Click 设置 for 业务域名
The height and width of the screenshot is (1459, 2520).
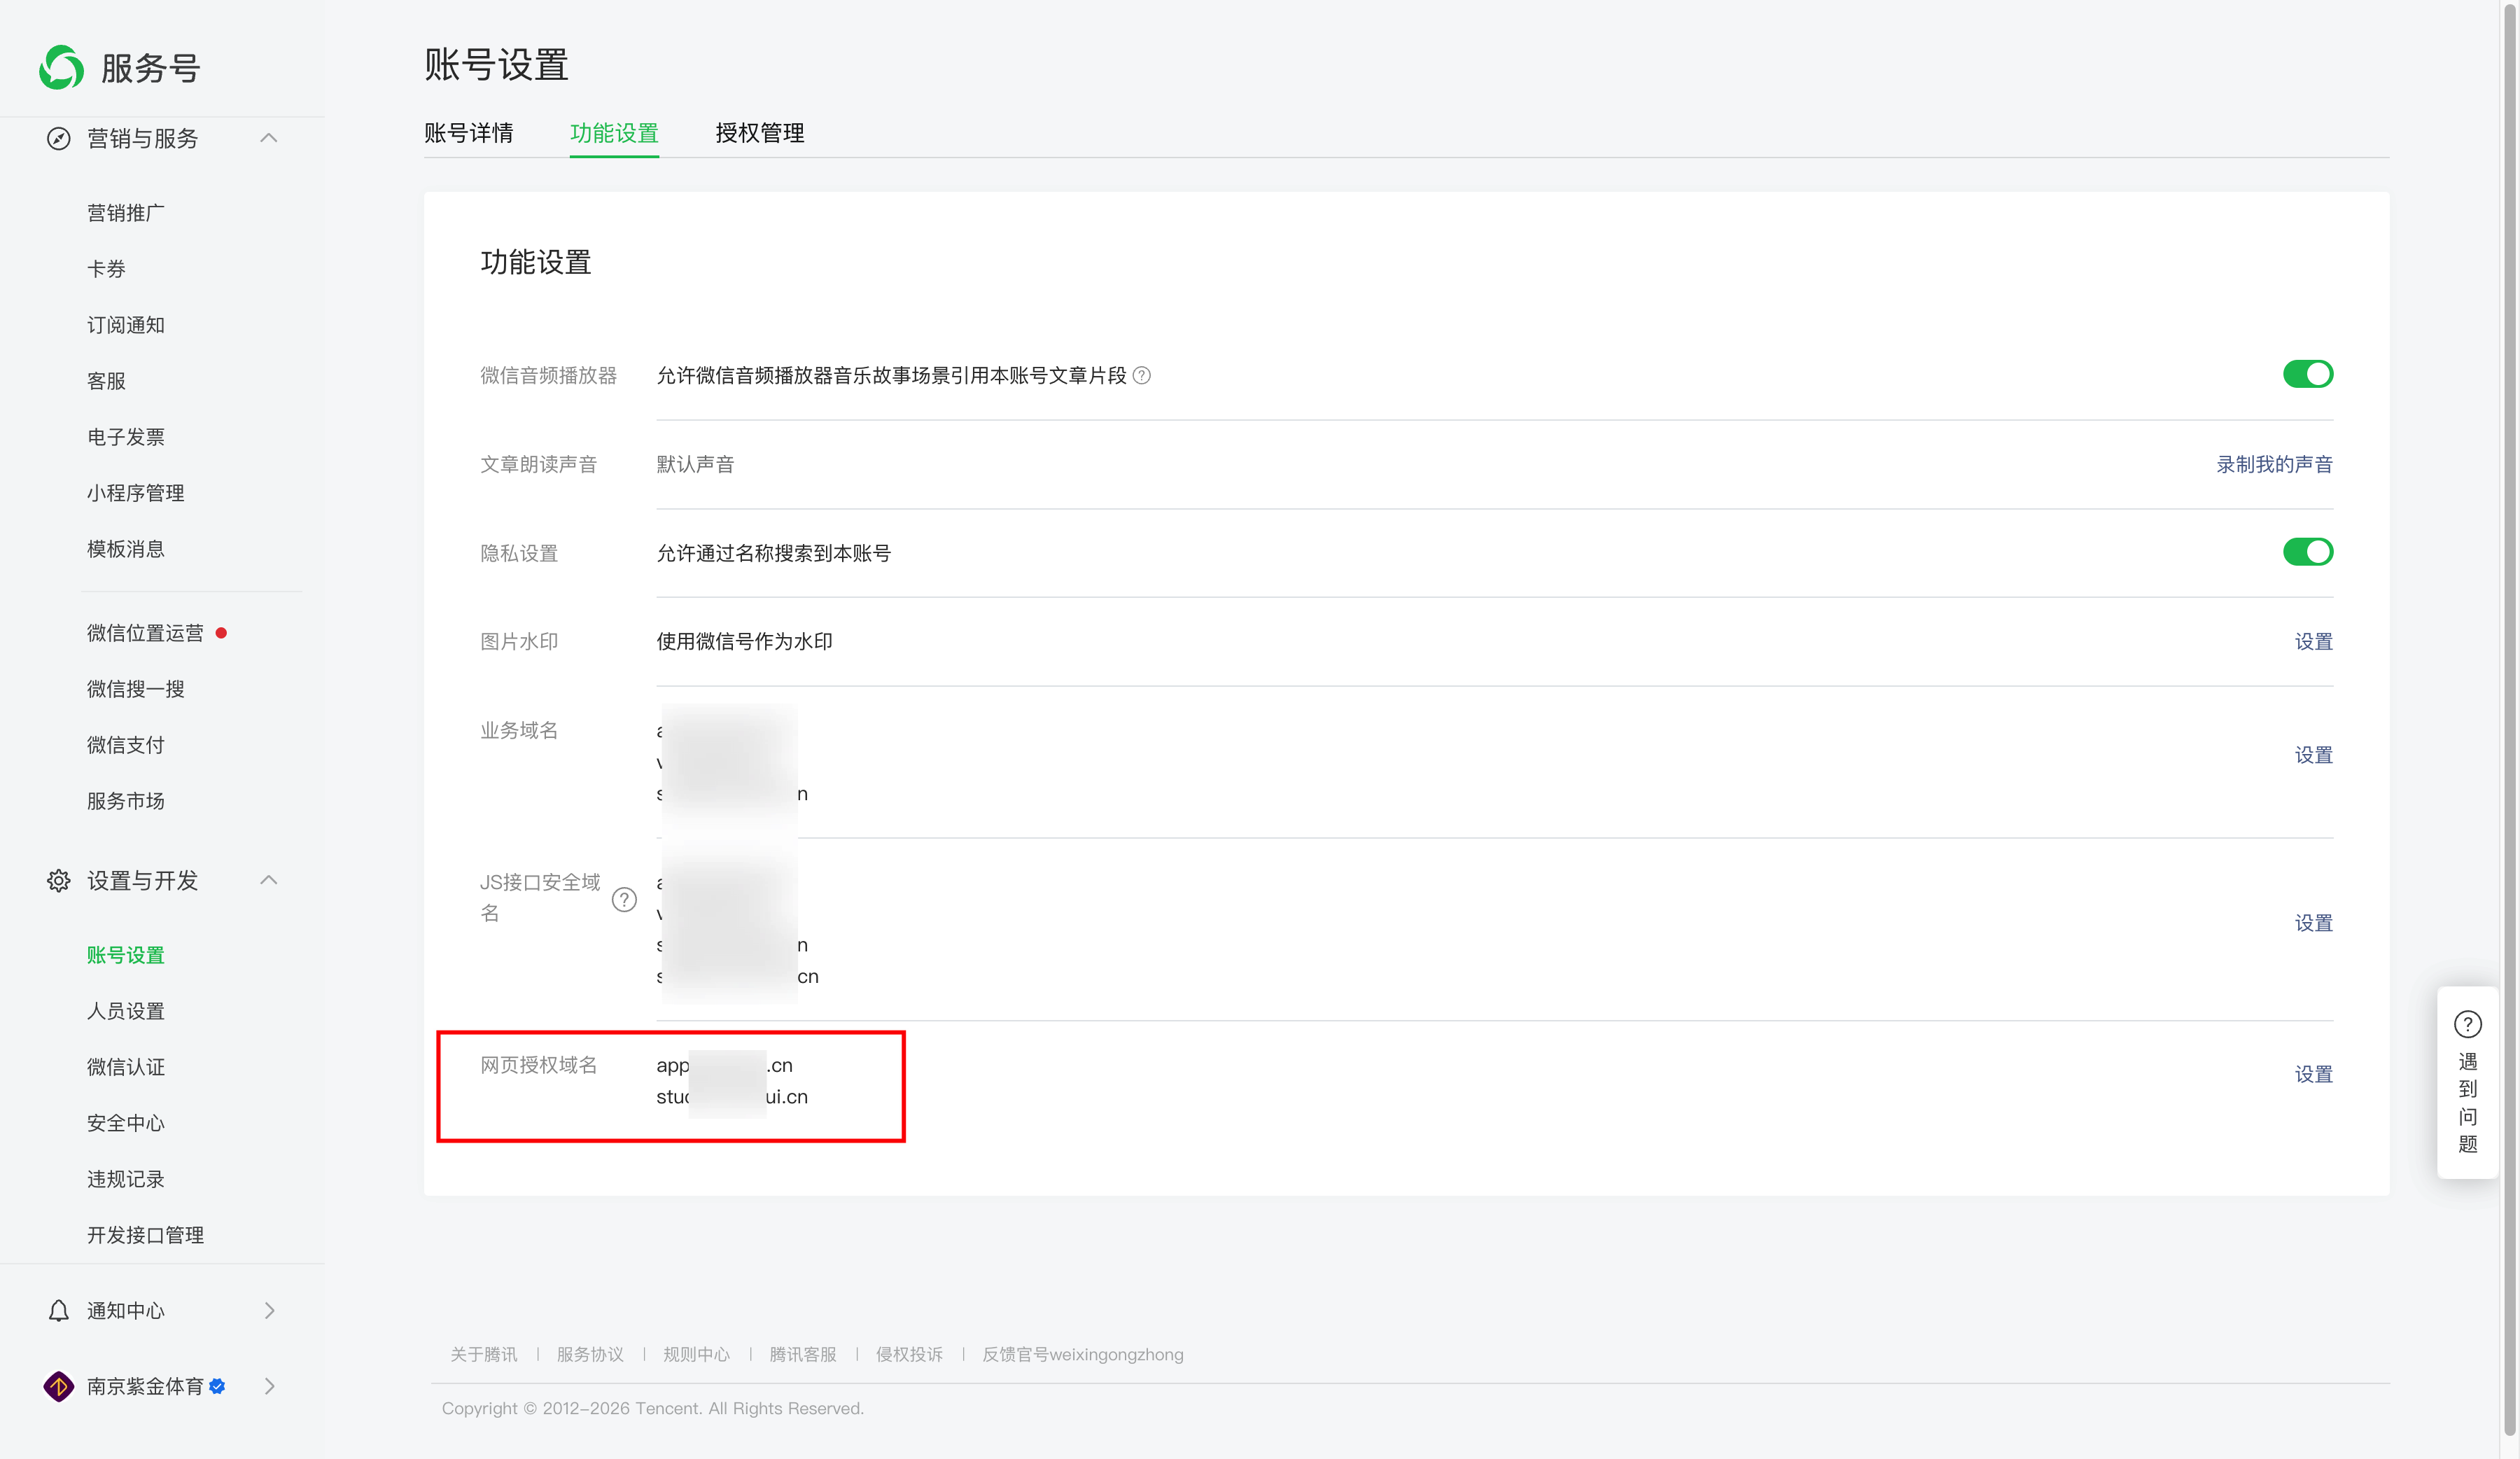tap(2313, 755)
